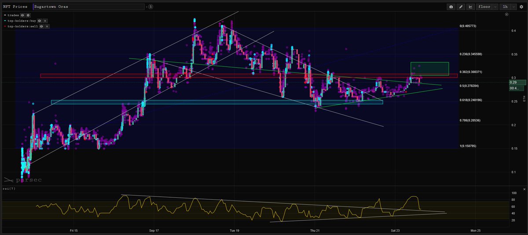Select the green target box drawing
Image resolution: width=528 pixels, height=235 pixels.
(x=429, y=69)
